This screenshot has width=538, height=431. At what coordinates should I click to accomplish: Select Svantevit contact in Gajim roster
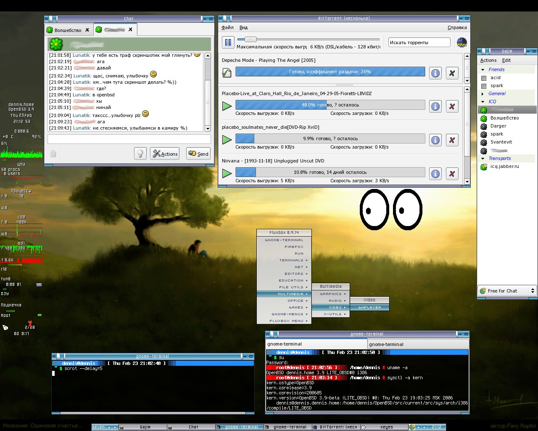coord(507,142)
